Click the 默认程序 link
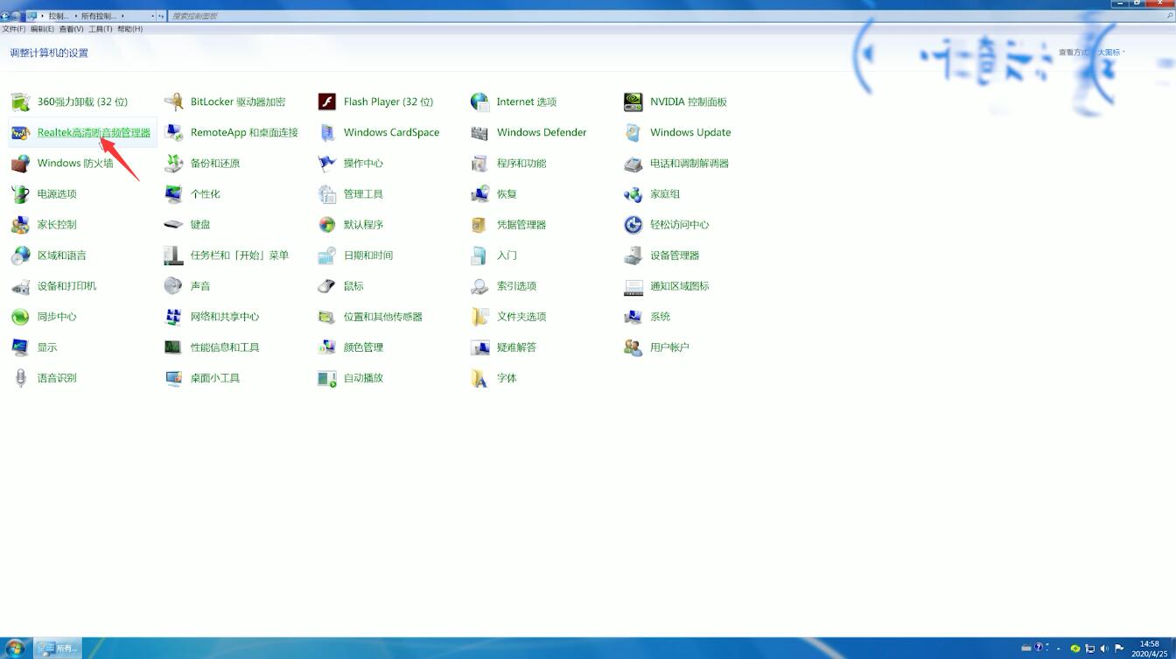This screenshot has height=659, width=1176. click(x=364, y=225)
